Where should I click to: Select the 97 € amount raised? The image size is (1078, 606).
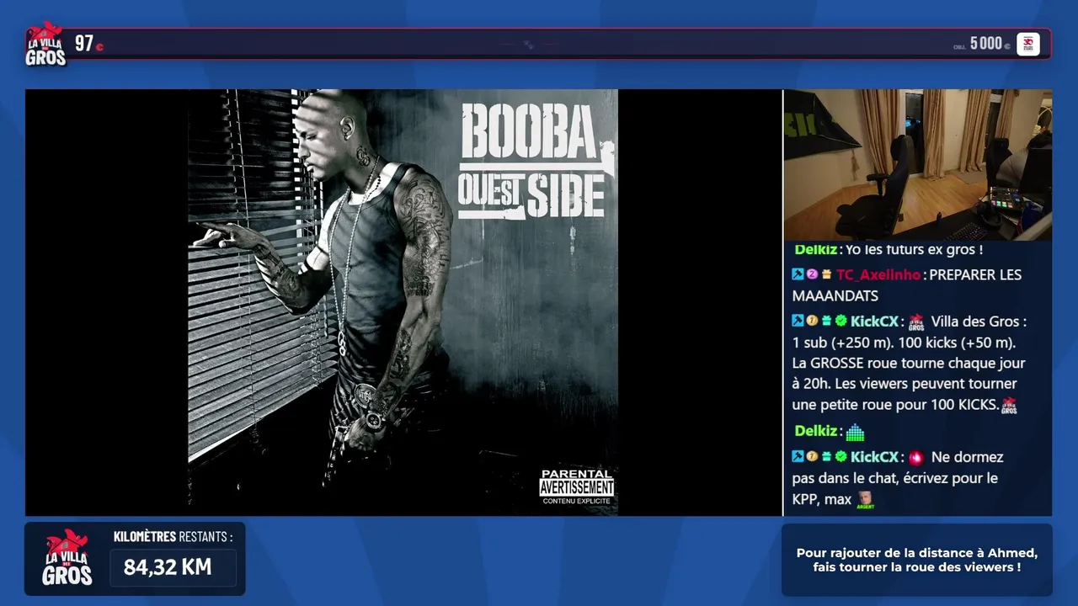tap(88, 44)
